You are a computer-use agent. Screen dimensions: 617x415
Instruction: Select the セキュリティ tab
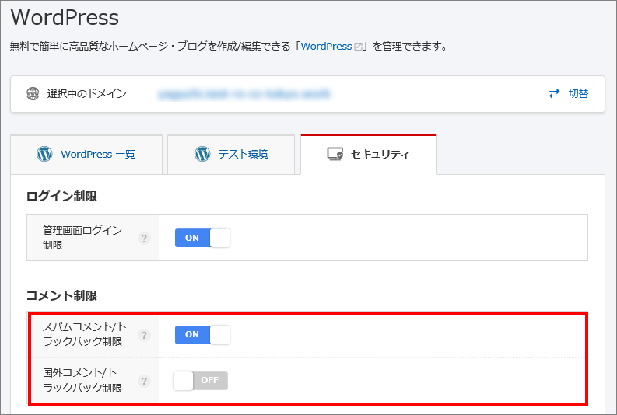[369, 154]
